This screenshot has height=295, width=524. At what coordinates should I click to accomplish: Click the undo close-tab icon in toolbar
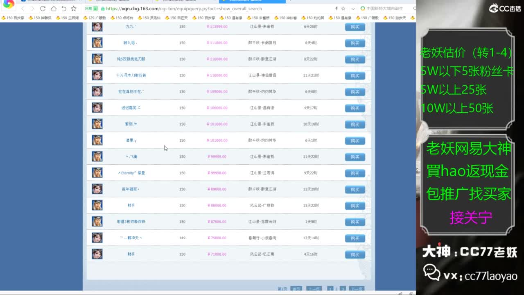coord(63,9)
